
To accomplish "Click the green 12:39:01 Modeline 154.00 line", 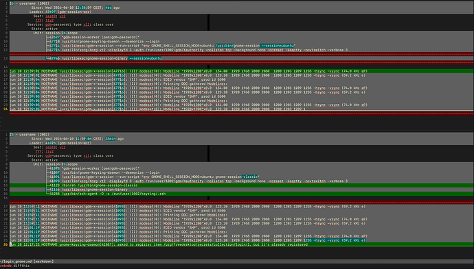I will tap(241, 71).
